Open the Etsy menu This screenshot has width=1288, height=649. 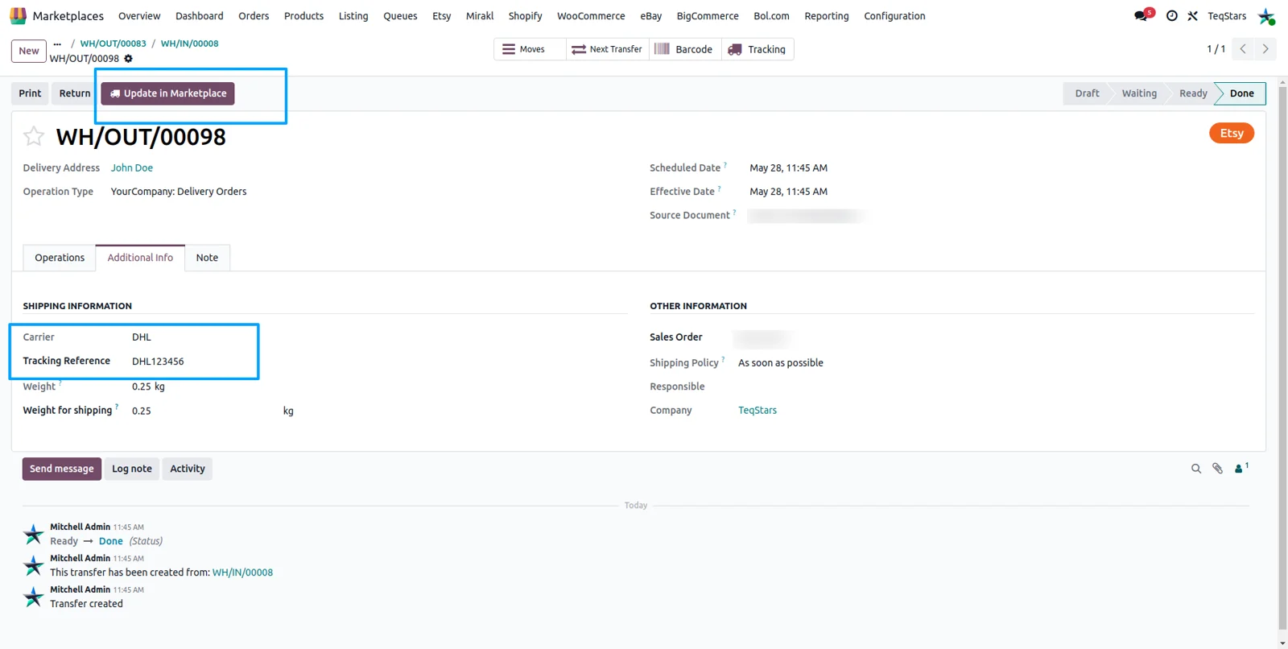pyautogui.click(x=441, y=16)
